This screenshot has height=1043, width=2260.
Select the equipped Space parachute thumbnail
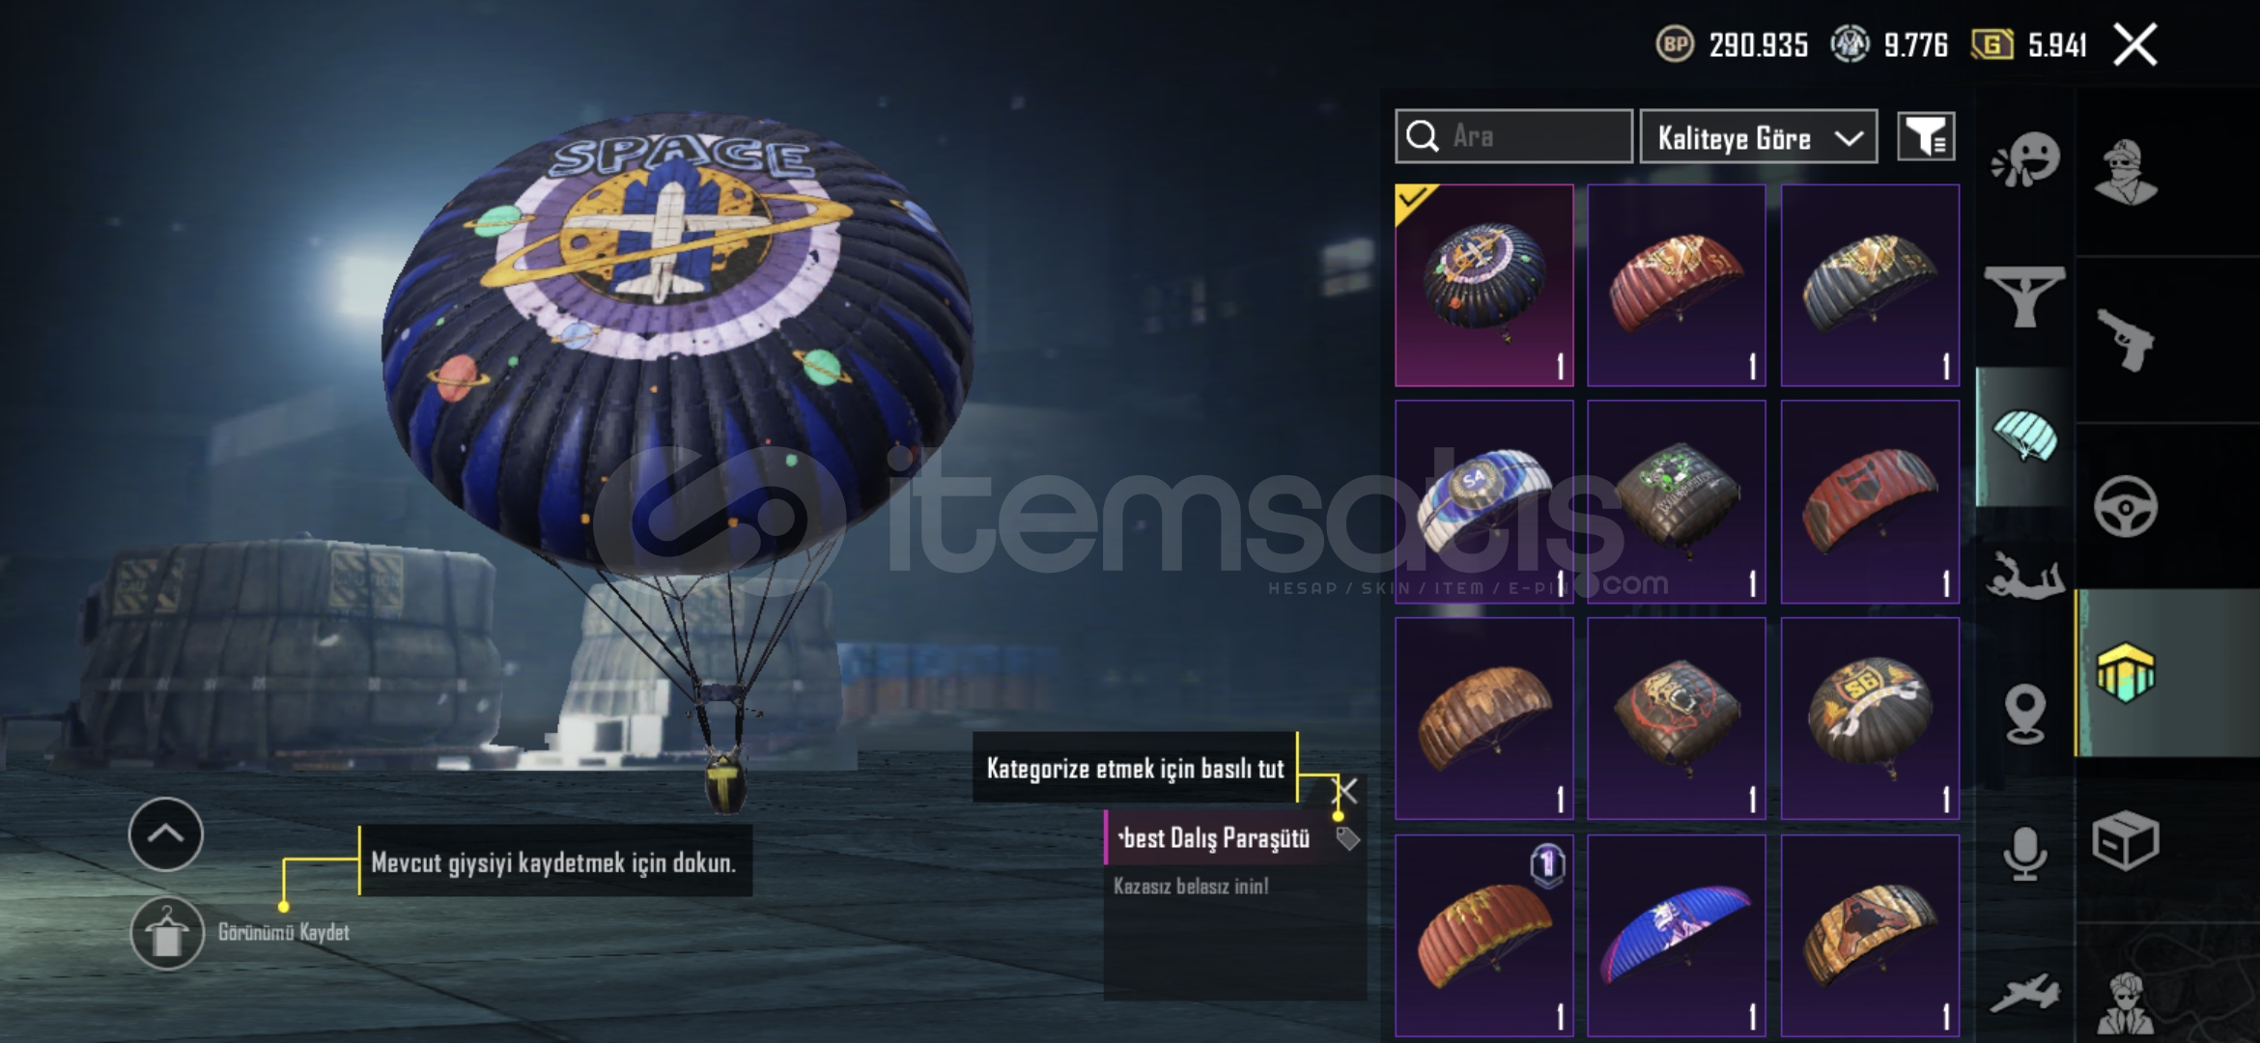coord(1484,285)
